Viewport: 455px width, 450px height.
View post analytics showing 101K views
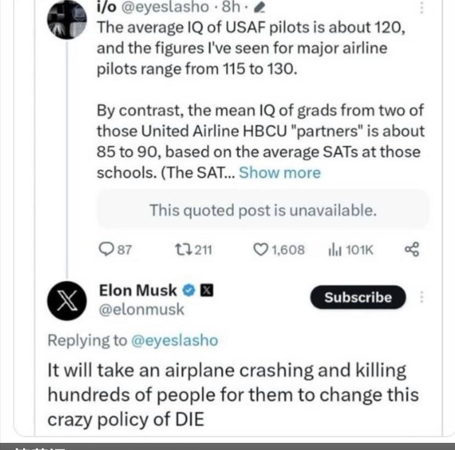335,250
